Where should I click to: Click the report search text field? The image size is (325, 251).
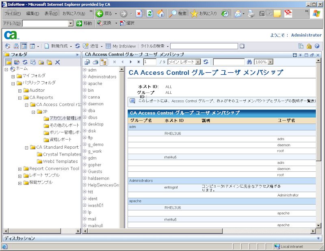[x=229, y=62]
